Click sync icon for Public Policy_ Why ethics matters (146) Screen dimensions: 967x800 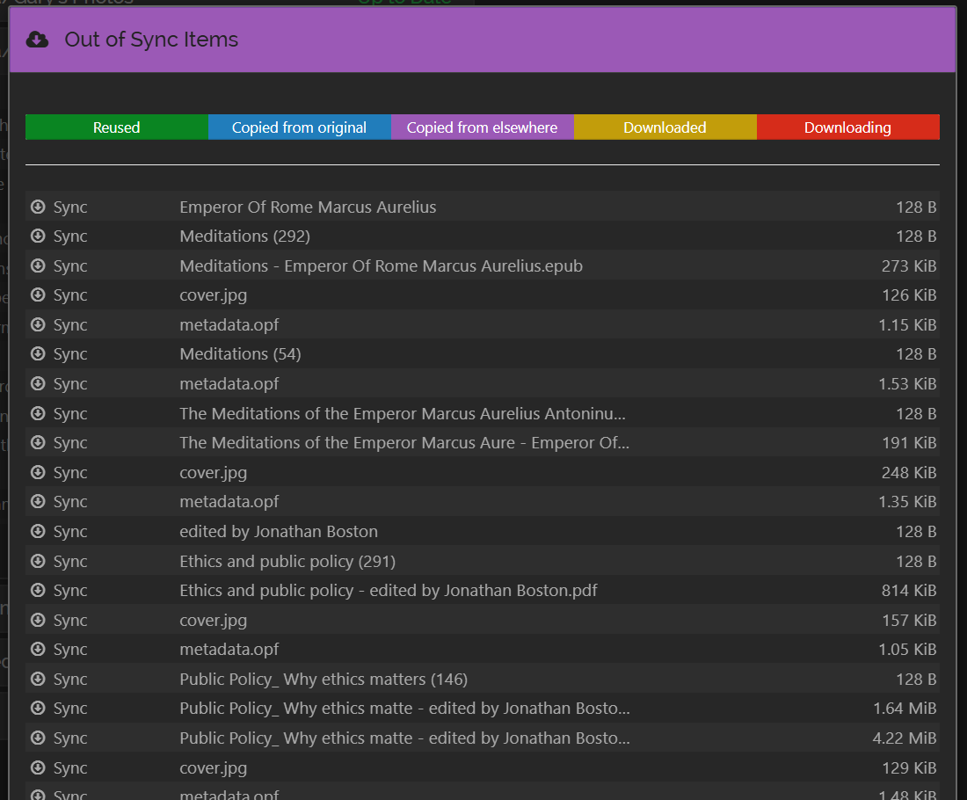pyautogui.click(x=38, y=680)
